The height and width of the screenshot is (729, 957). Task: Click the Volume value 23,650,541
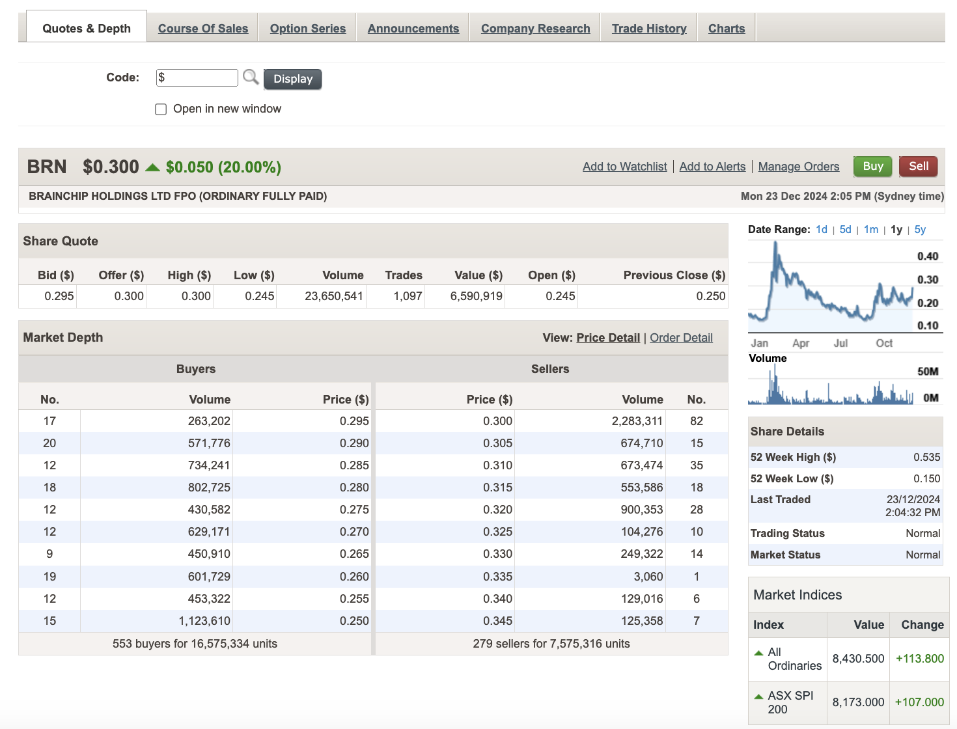[334, 296]
